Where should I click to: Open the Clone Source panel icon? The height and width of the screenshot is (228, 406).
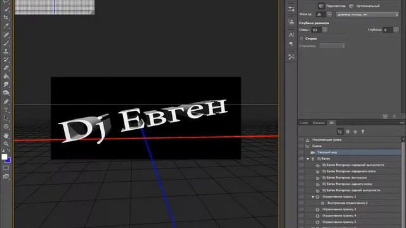coord(291,22)
